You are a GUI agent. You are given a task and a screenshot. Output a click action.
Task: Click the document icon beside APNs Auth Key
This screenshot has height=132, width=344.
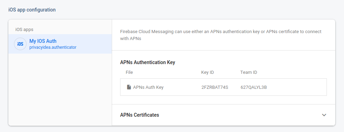pos(129,87)
